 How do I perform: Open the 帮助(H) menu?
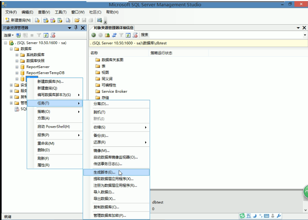[x=112, y=12]
